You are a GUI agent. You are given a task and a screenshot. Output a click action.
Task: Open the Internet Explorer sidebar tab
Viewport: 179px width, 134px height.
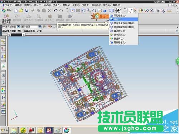point(3,66)
